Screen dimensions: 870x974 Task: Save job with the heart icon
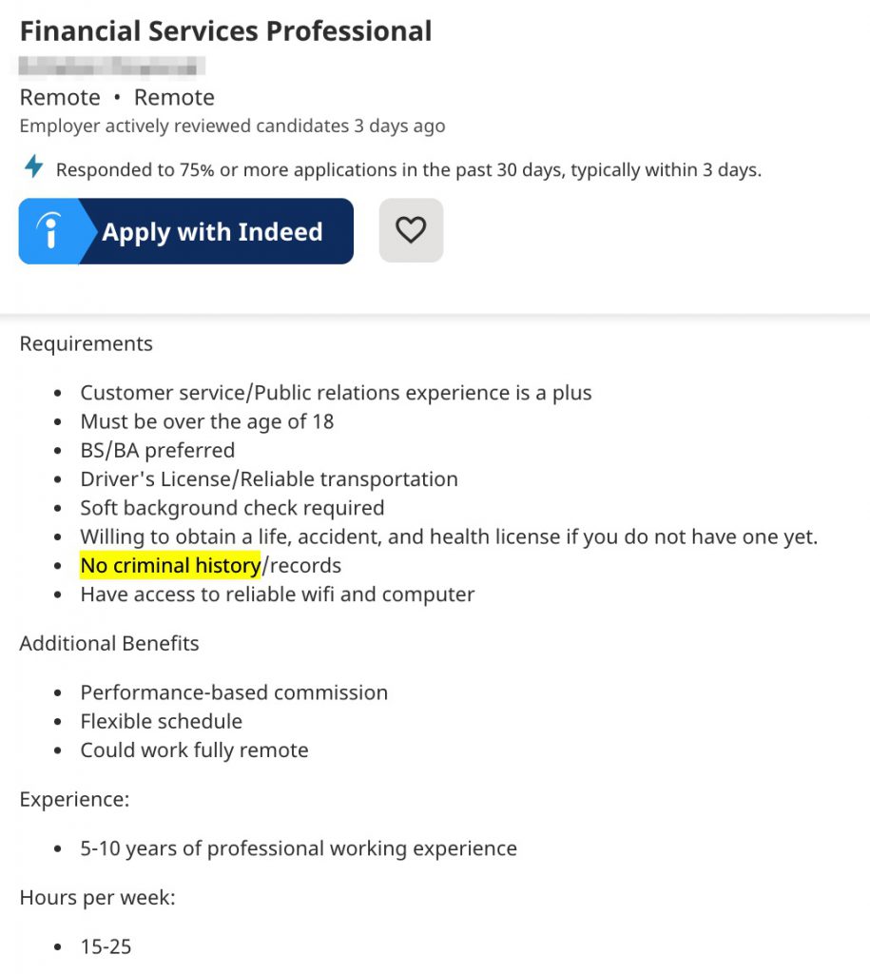(411, 230)
